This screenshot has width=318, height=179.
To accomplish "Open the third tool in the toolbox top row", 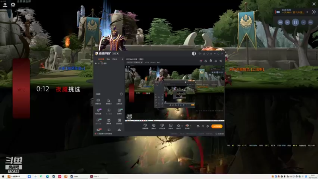I will click(119, 101).
